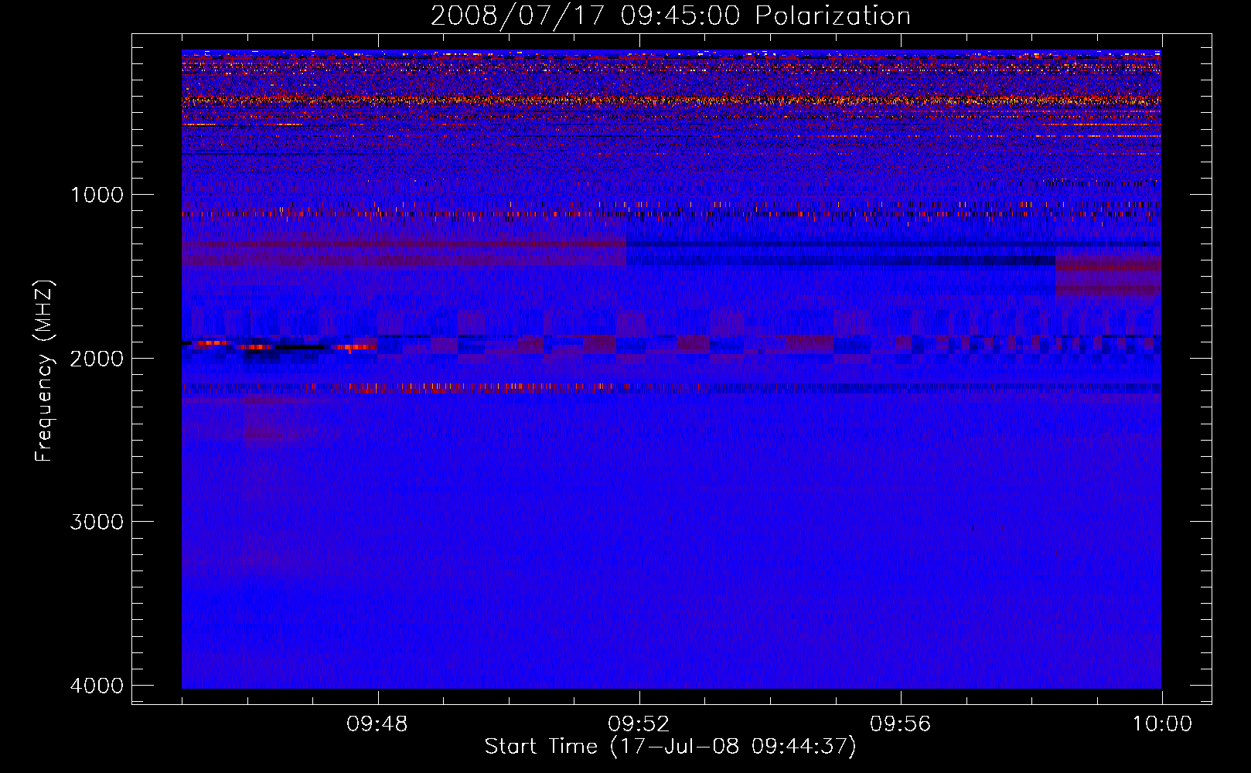Select the 2000 frequency axis label
Viewport: 1251px width, 773px height.
pos(97,359)
